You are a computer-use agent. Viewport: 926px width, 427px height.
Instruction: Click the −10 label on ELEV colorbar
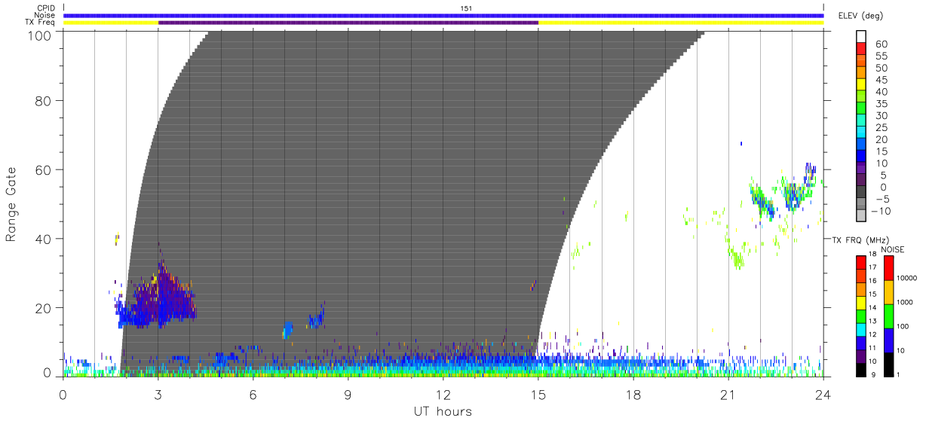coord(880,212)
